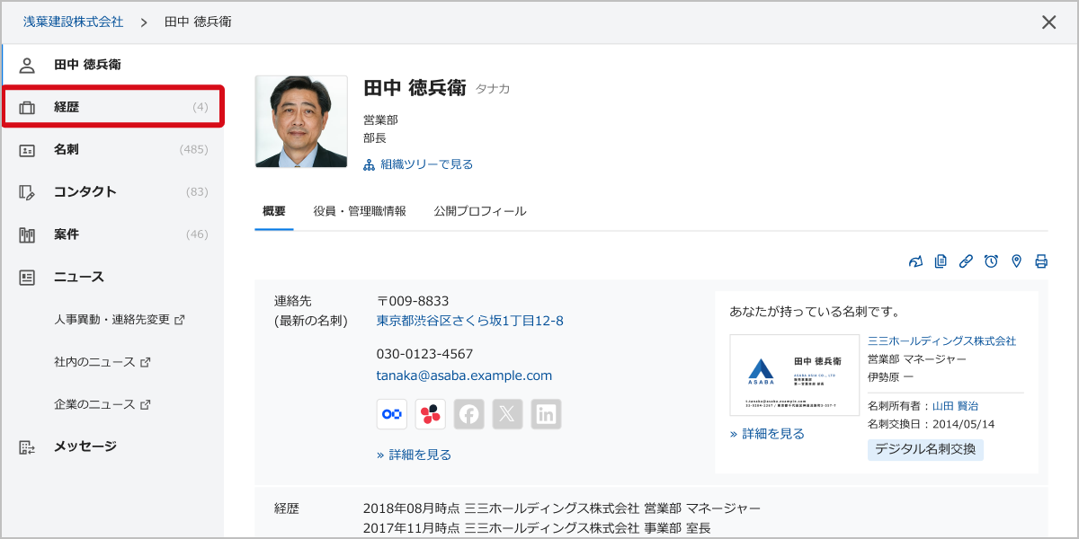Select 経歴 in the left sidebar
This screenshot has height=539, width=1079.
112,107
